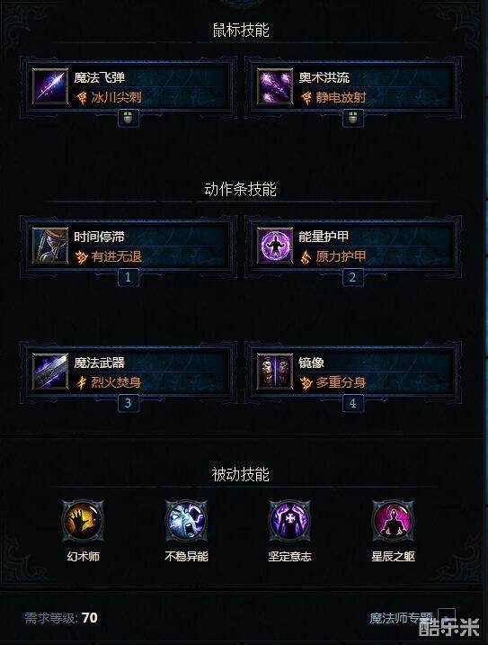Click the 多重分身 rune label
Image resolution: width=488 pixels, height=645 pixels.
pyautogui.click(x=341, y=382)
